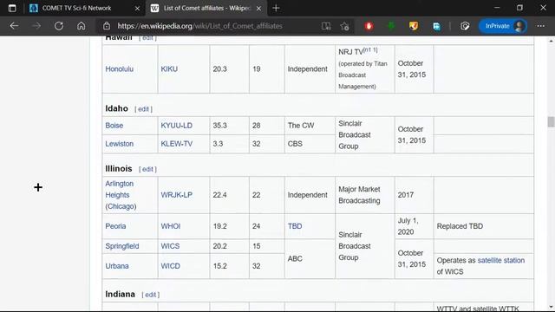Open the Arlington Heights link
Viewport: 555px width, 312px height.
(x=120, y=189)
